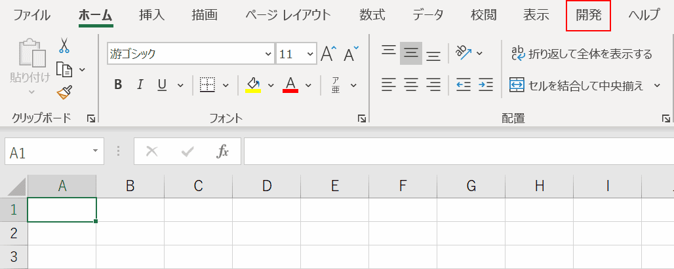The image size is (674, 269).
Task: Toggle Bold formatting
Action: [x=118, y=84]
